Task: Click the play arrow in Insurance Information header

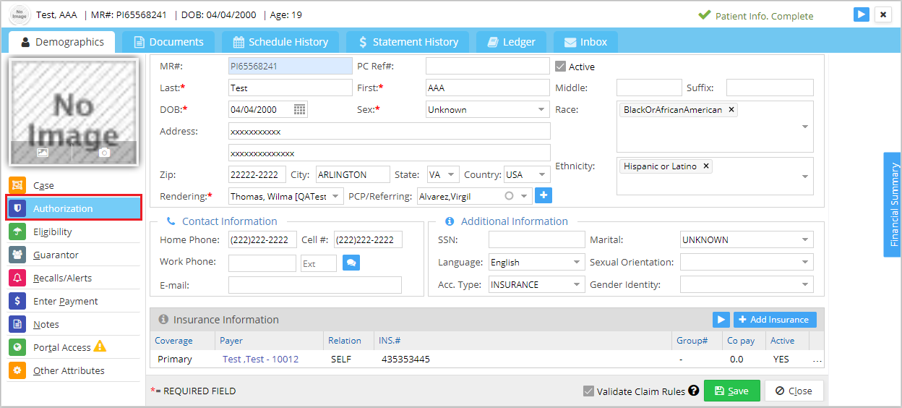Action: point(721,320)
